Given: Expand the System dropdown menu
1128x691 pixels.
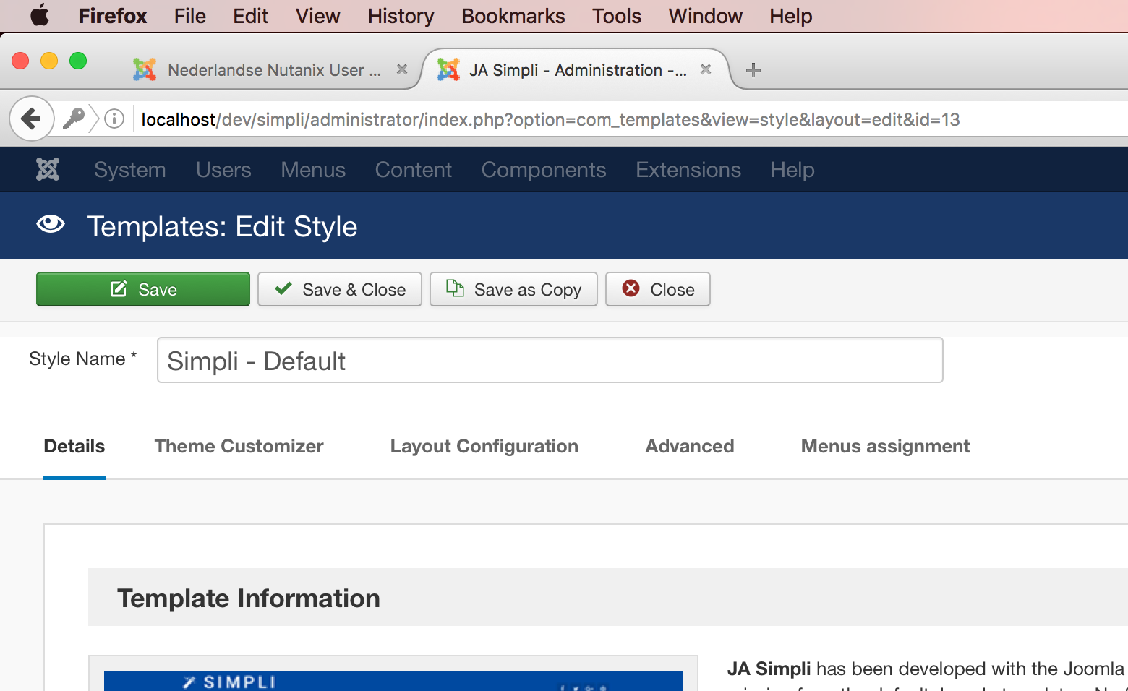Looking at the screenshot, I should [x=130, y=170].
